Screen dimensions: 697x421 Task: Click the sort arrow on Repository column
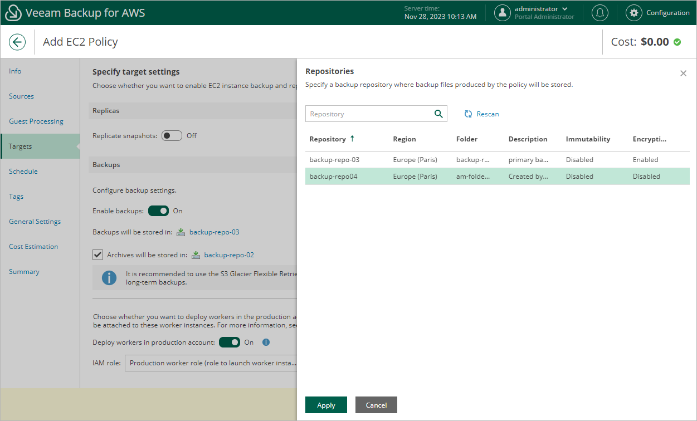[x=352, y=139]
